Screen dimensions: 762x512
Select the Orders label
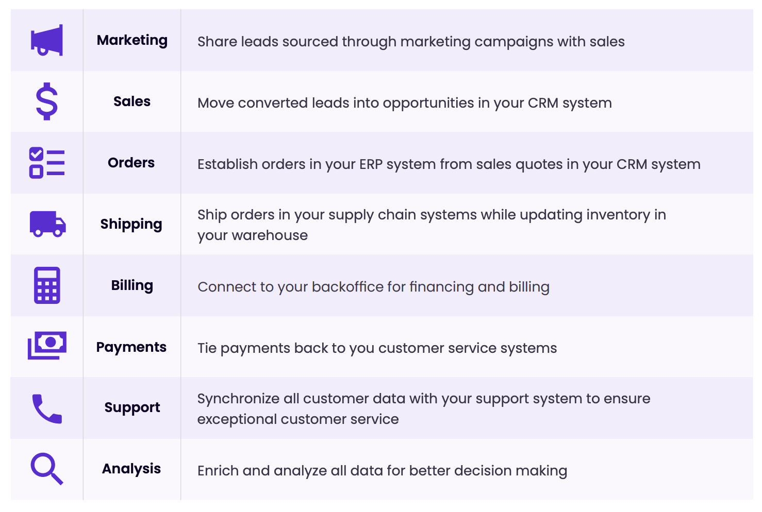pyautogui.click(x=131, y=163)
